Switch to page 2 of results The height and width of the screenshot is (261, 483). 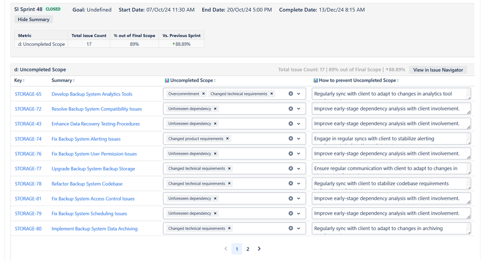(x=248, y=249)
